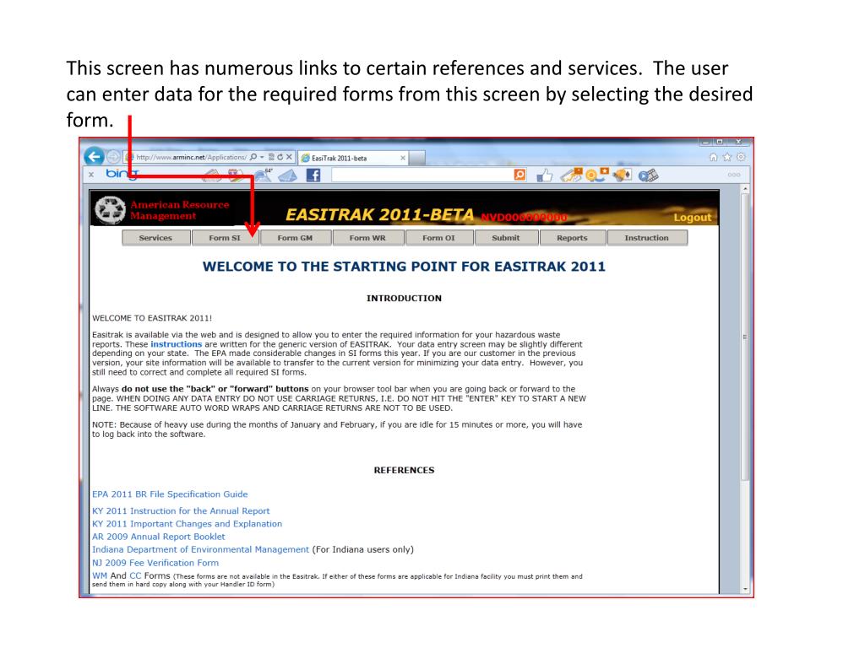The image size is (865, 648).
Task: Click the vertical scrollbar thumb
Action: [x=745, y=337]
